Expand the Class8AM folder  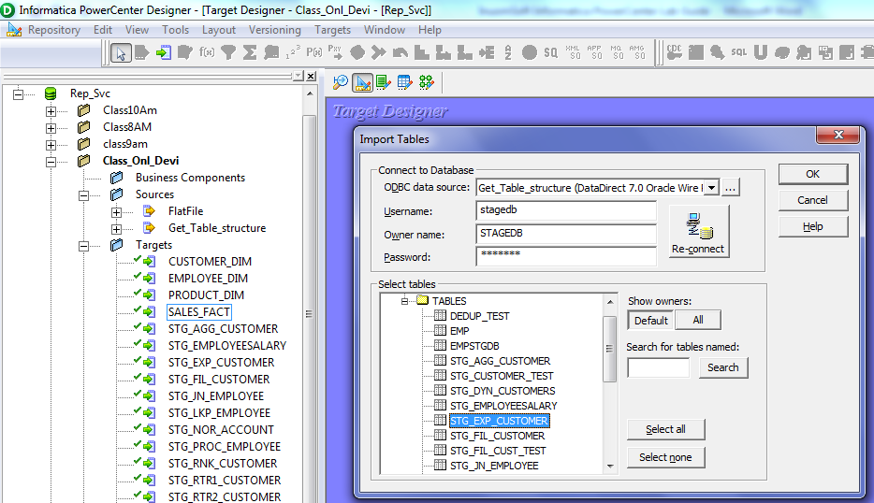(x=51, y=127)
